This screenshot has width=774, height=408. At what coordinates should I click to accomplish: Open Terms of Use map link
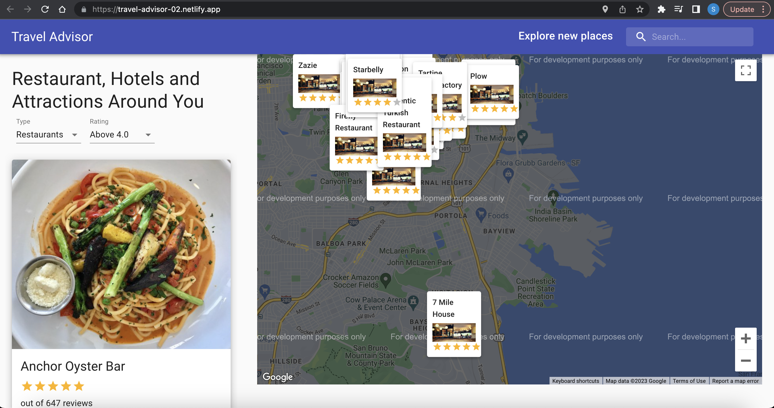tap(689, 381)
